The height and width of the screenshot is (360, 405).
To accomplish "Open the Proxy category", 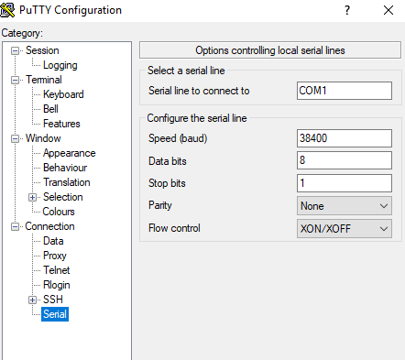I will pyautogui.click(x=55, y=256).
